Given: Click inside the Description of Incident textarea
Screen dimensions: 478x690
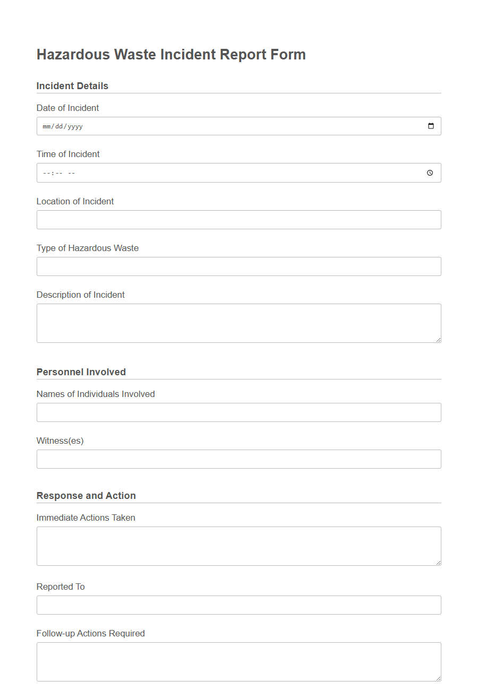Looking at the screenshot, I should point(238,321).
